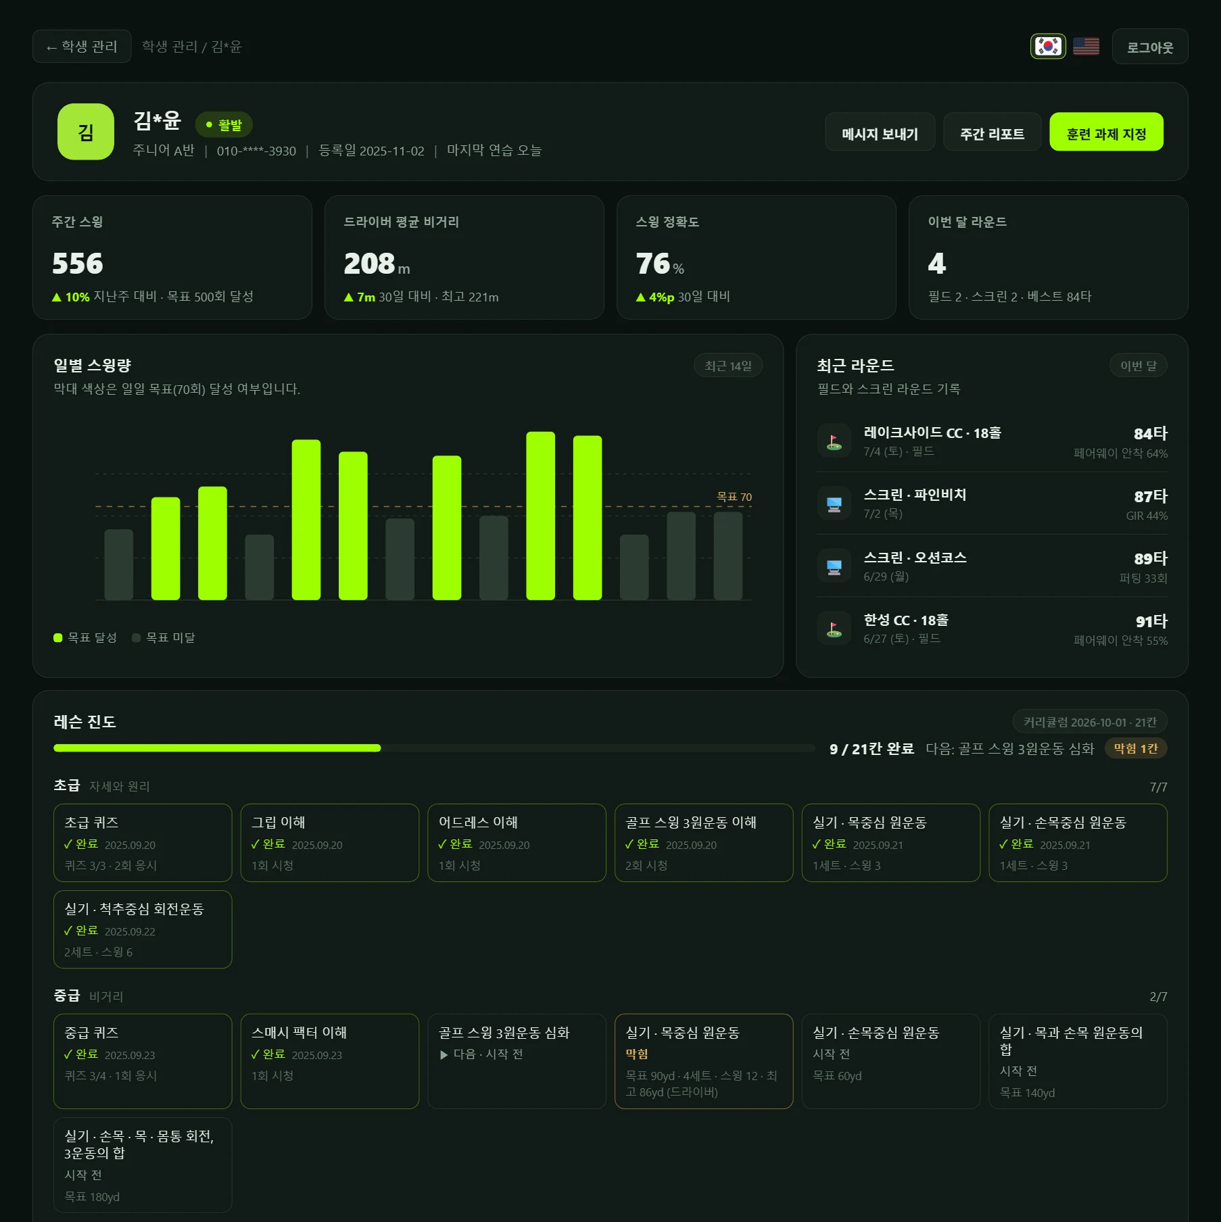Select the 89타 round score
The width and height of the screenshot is (1221, 1222).
tap(1151, 558)
